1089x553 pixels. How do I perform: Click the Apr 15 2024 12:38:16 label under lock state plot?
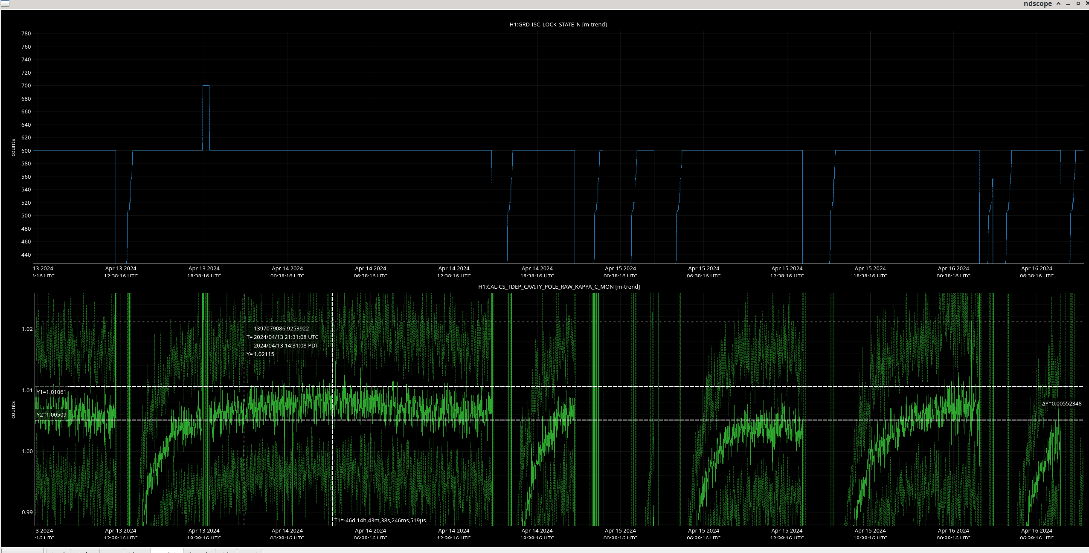[x=787, y=272]
